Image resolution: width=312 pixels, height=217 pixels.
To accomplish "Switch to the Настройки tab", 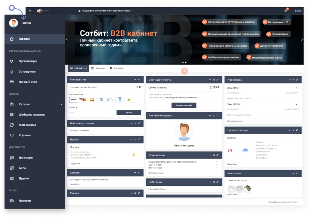I will (117, 68).
